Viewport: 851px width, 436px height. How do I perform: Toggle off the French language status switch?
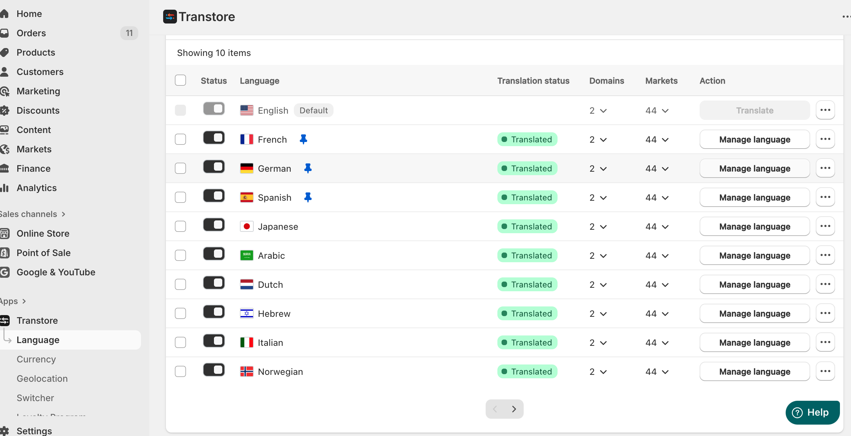click(214, 138)
